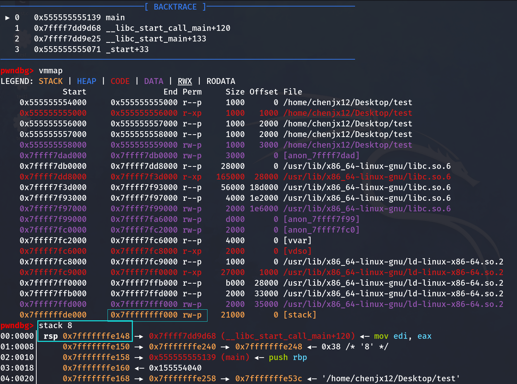The width and height of the screenshot is (517, 384).
Task: Click the underlined RWX legend label
Action: click(x=185, y=81)
